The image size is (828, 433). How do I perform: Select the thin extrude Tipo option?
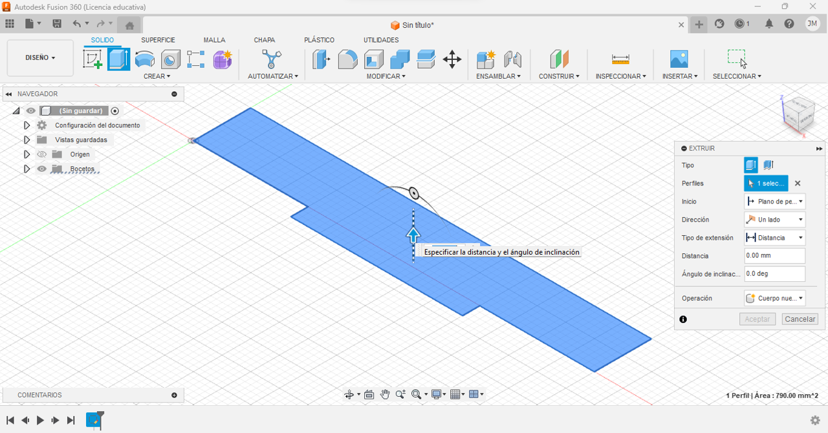point(768,165)
